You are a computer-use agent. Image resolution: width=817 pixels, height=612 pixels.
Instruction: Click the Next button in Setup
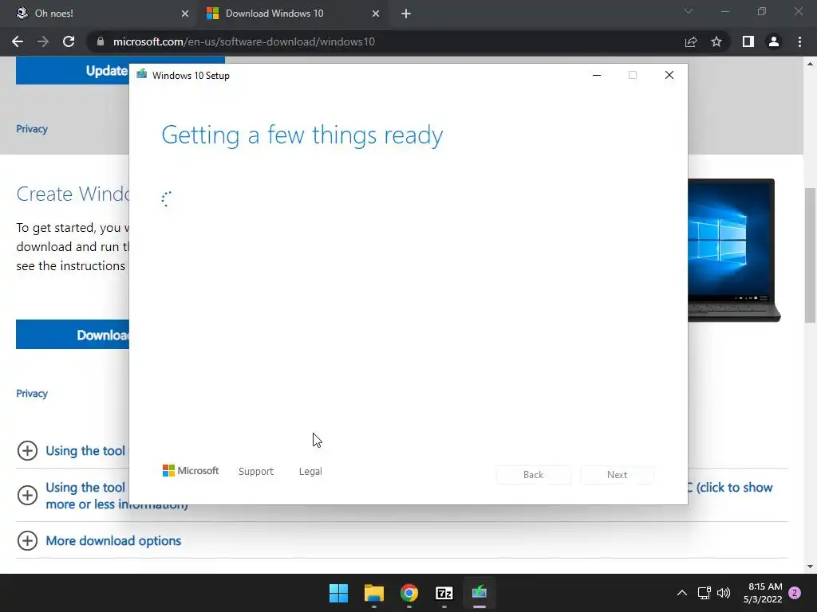click(x=617, y=475)
